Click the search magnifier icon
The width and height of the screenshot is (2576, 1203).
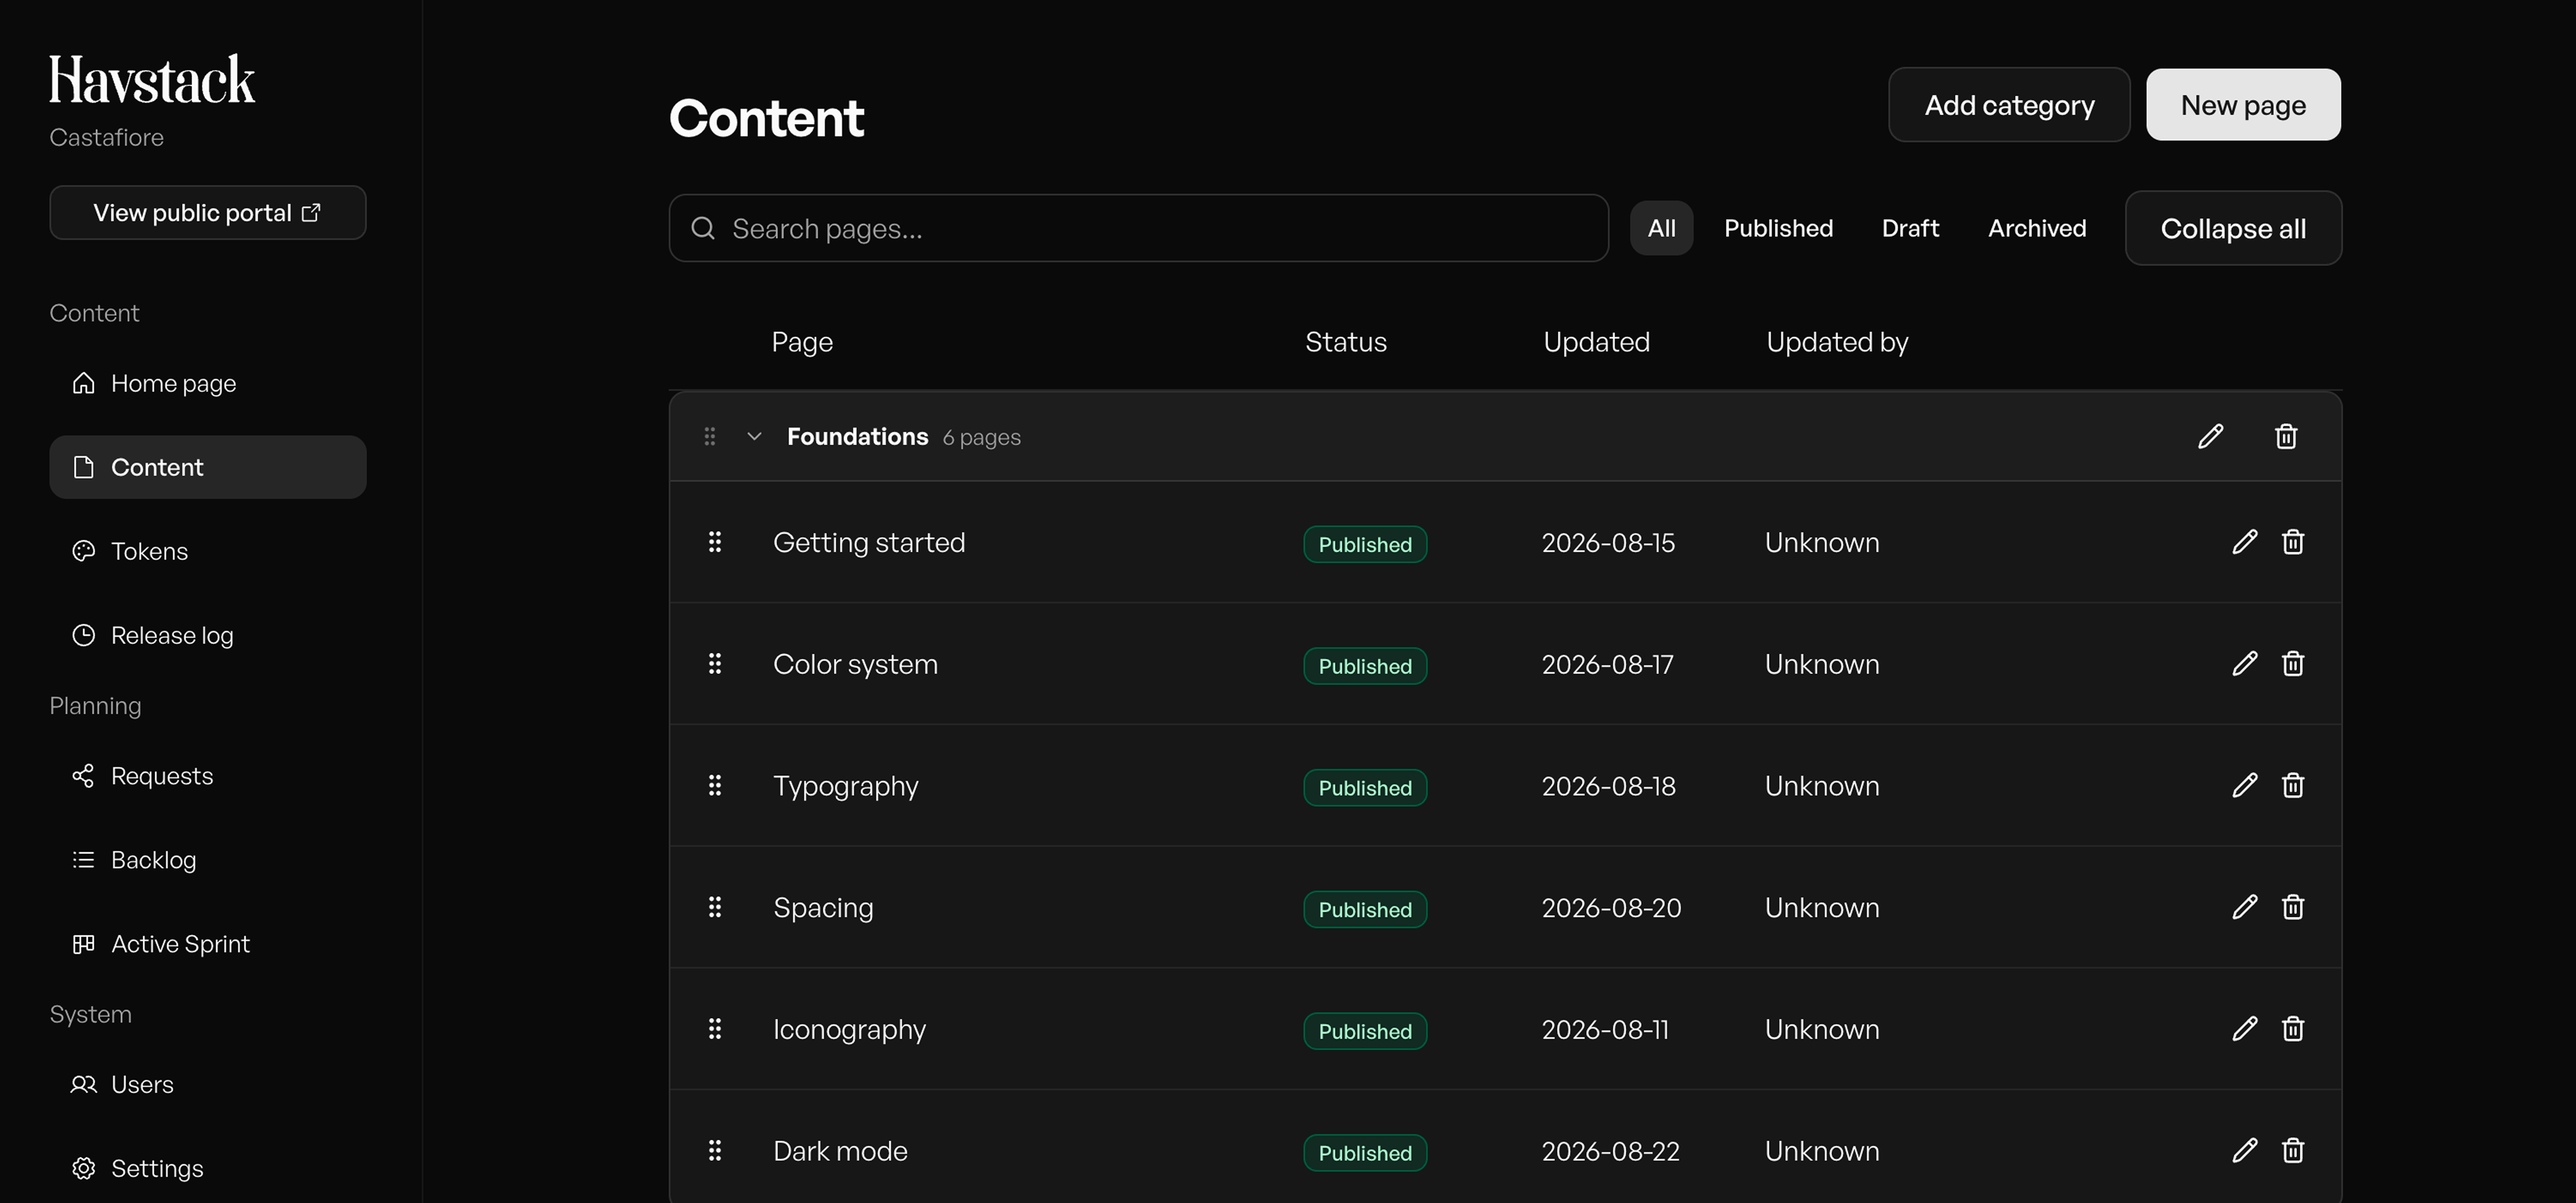[x=703, y=229]
